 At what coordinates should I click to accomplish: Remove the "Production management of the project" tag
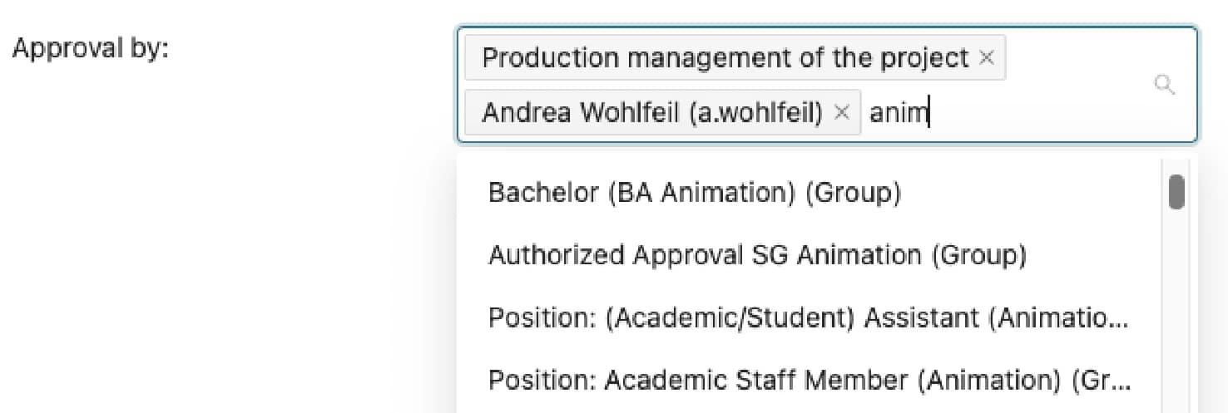coord(987,58)
